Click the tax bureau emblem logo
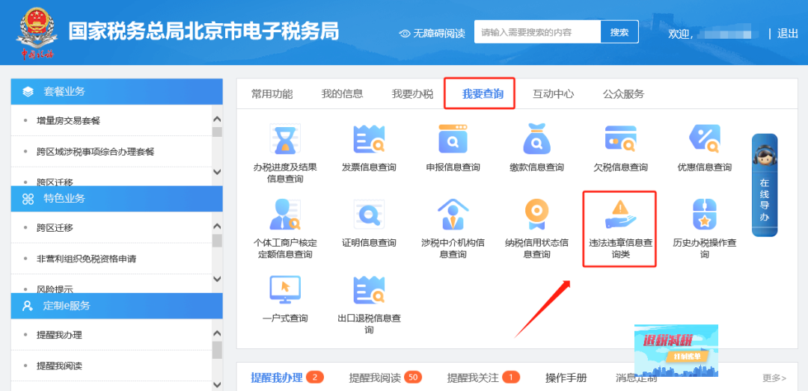 point(37,32)
